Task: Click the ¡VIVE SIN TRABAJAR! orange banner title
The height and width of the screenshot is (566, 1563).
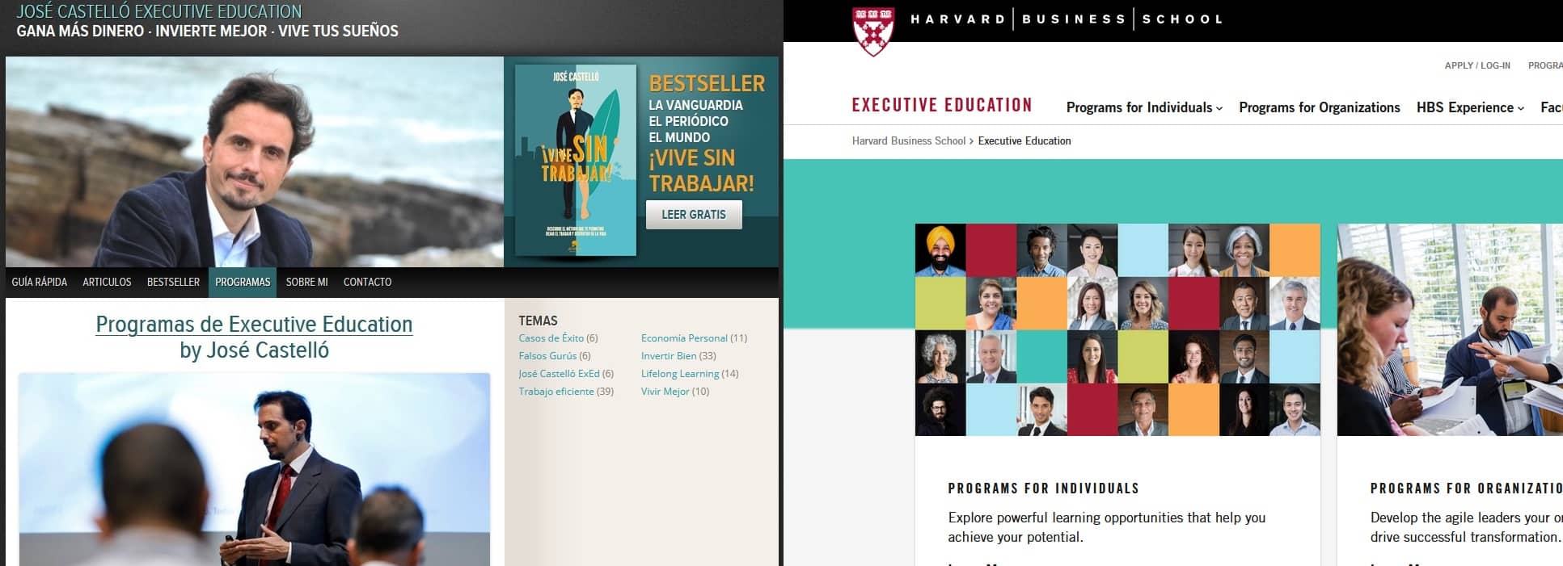Action: pos(701,170)
